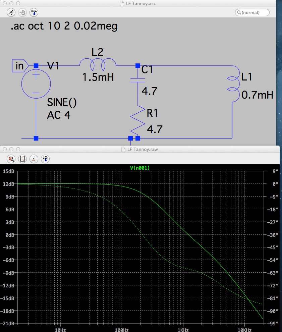Viewport: 282px width, 332px height.
Task: Click the 15dB label on left axis
Action: [x=8, y=171]
